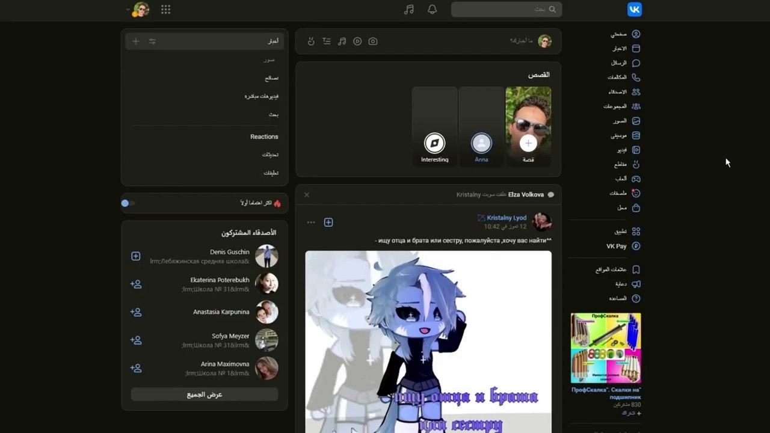Click the plus icon beside Denis Guschin
Viewport: 770px width, 433px height.
tap(136, 256)
